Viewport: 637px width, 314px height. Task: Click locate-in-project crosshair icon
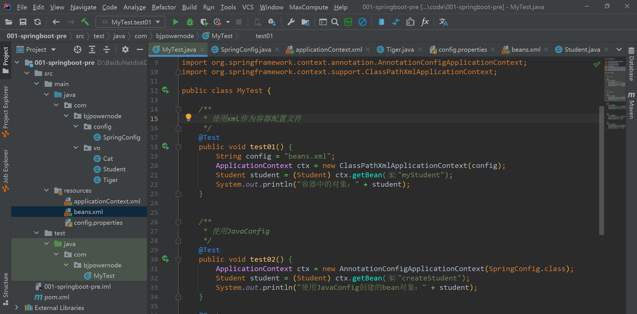pyautogui.click(x=77, y=49)
